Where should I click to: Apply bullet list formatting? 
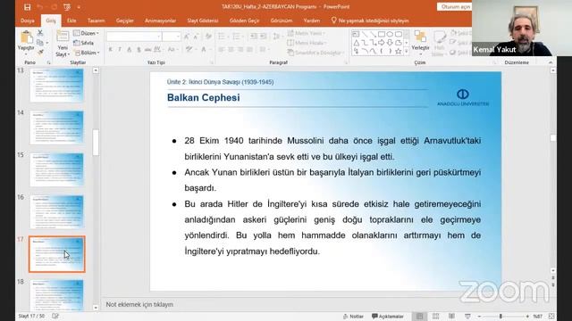[x=223, y=37]
